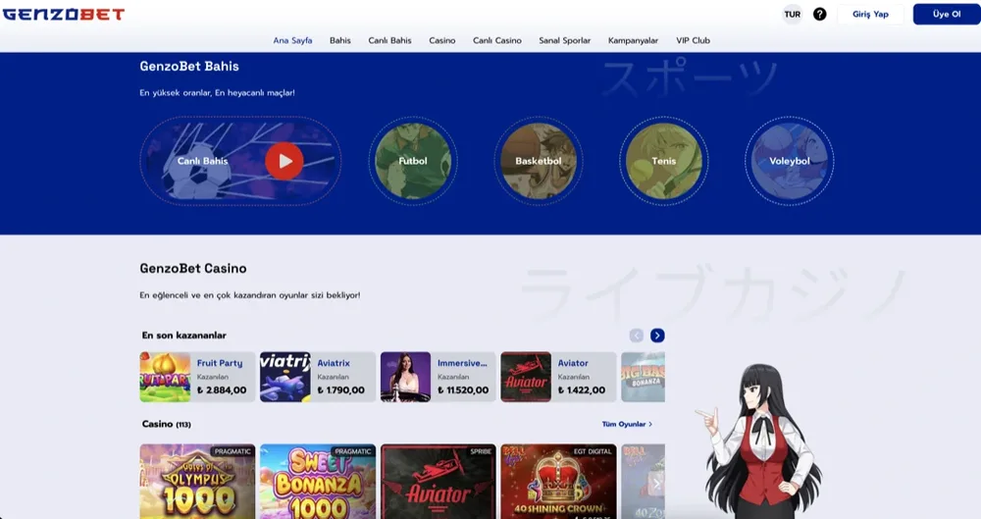
Task: Open the Aviator winner thumbnail
Action: [x=526, y=377]
